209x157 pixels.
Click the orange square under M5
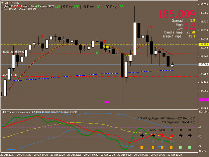pos(142,147)
